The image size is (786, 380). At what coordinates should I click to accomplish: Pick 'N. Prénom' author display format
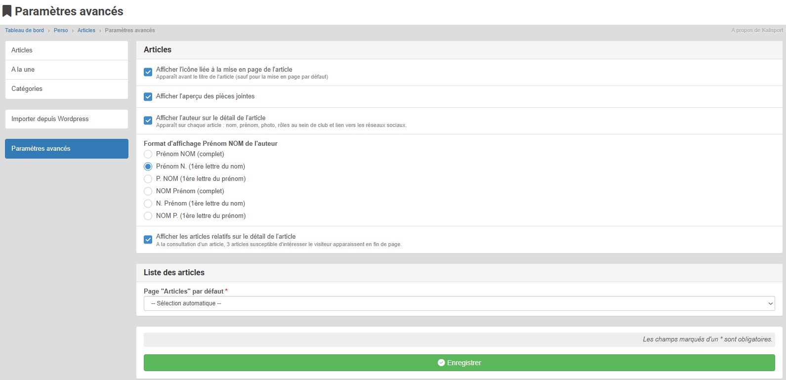click(x=148, y=204)
